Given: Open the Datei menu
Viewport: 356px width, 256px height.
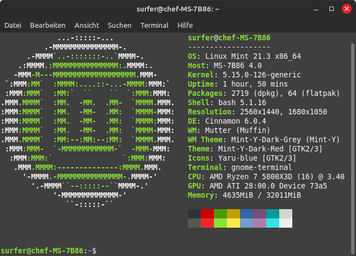Looking at the screenshot, I should tap(13, 25).
